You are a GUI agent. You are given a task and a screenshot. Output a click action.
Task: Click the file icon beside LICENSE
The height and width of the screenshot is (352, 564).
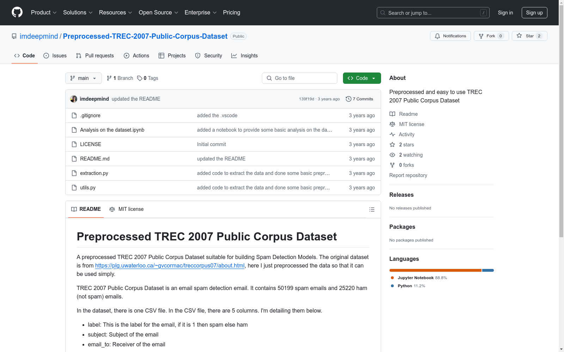[74, 144]
